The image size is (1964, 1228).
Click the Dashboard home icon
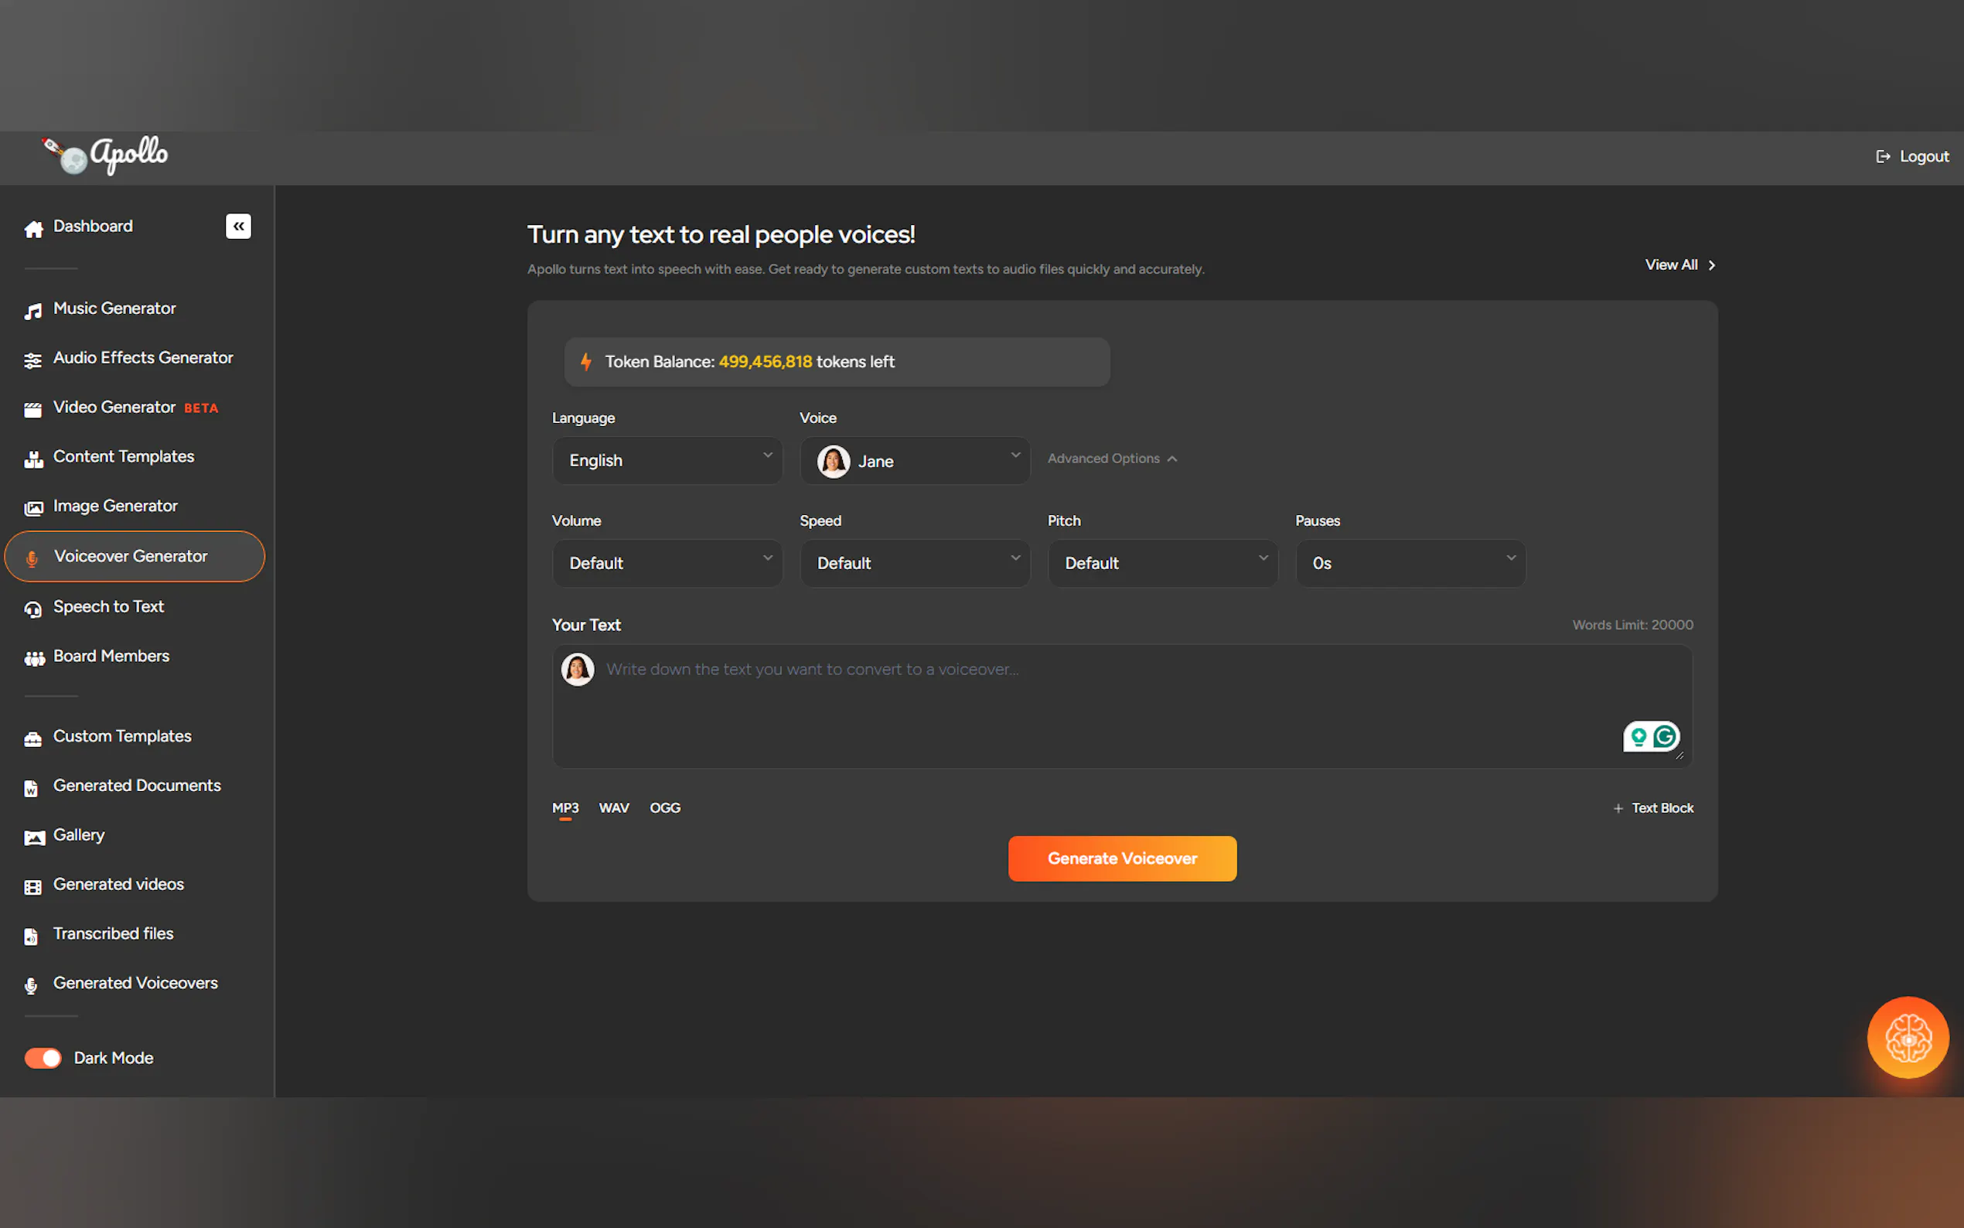[x=33, y=229]
